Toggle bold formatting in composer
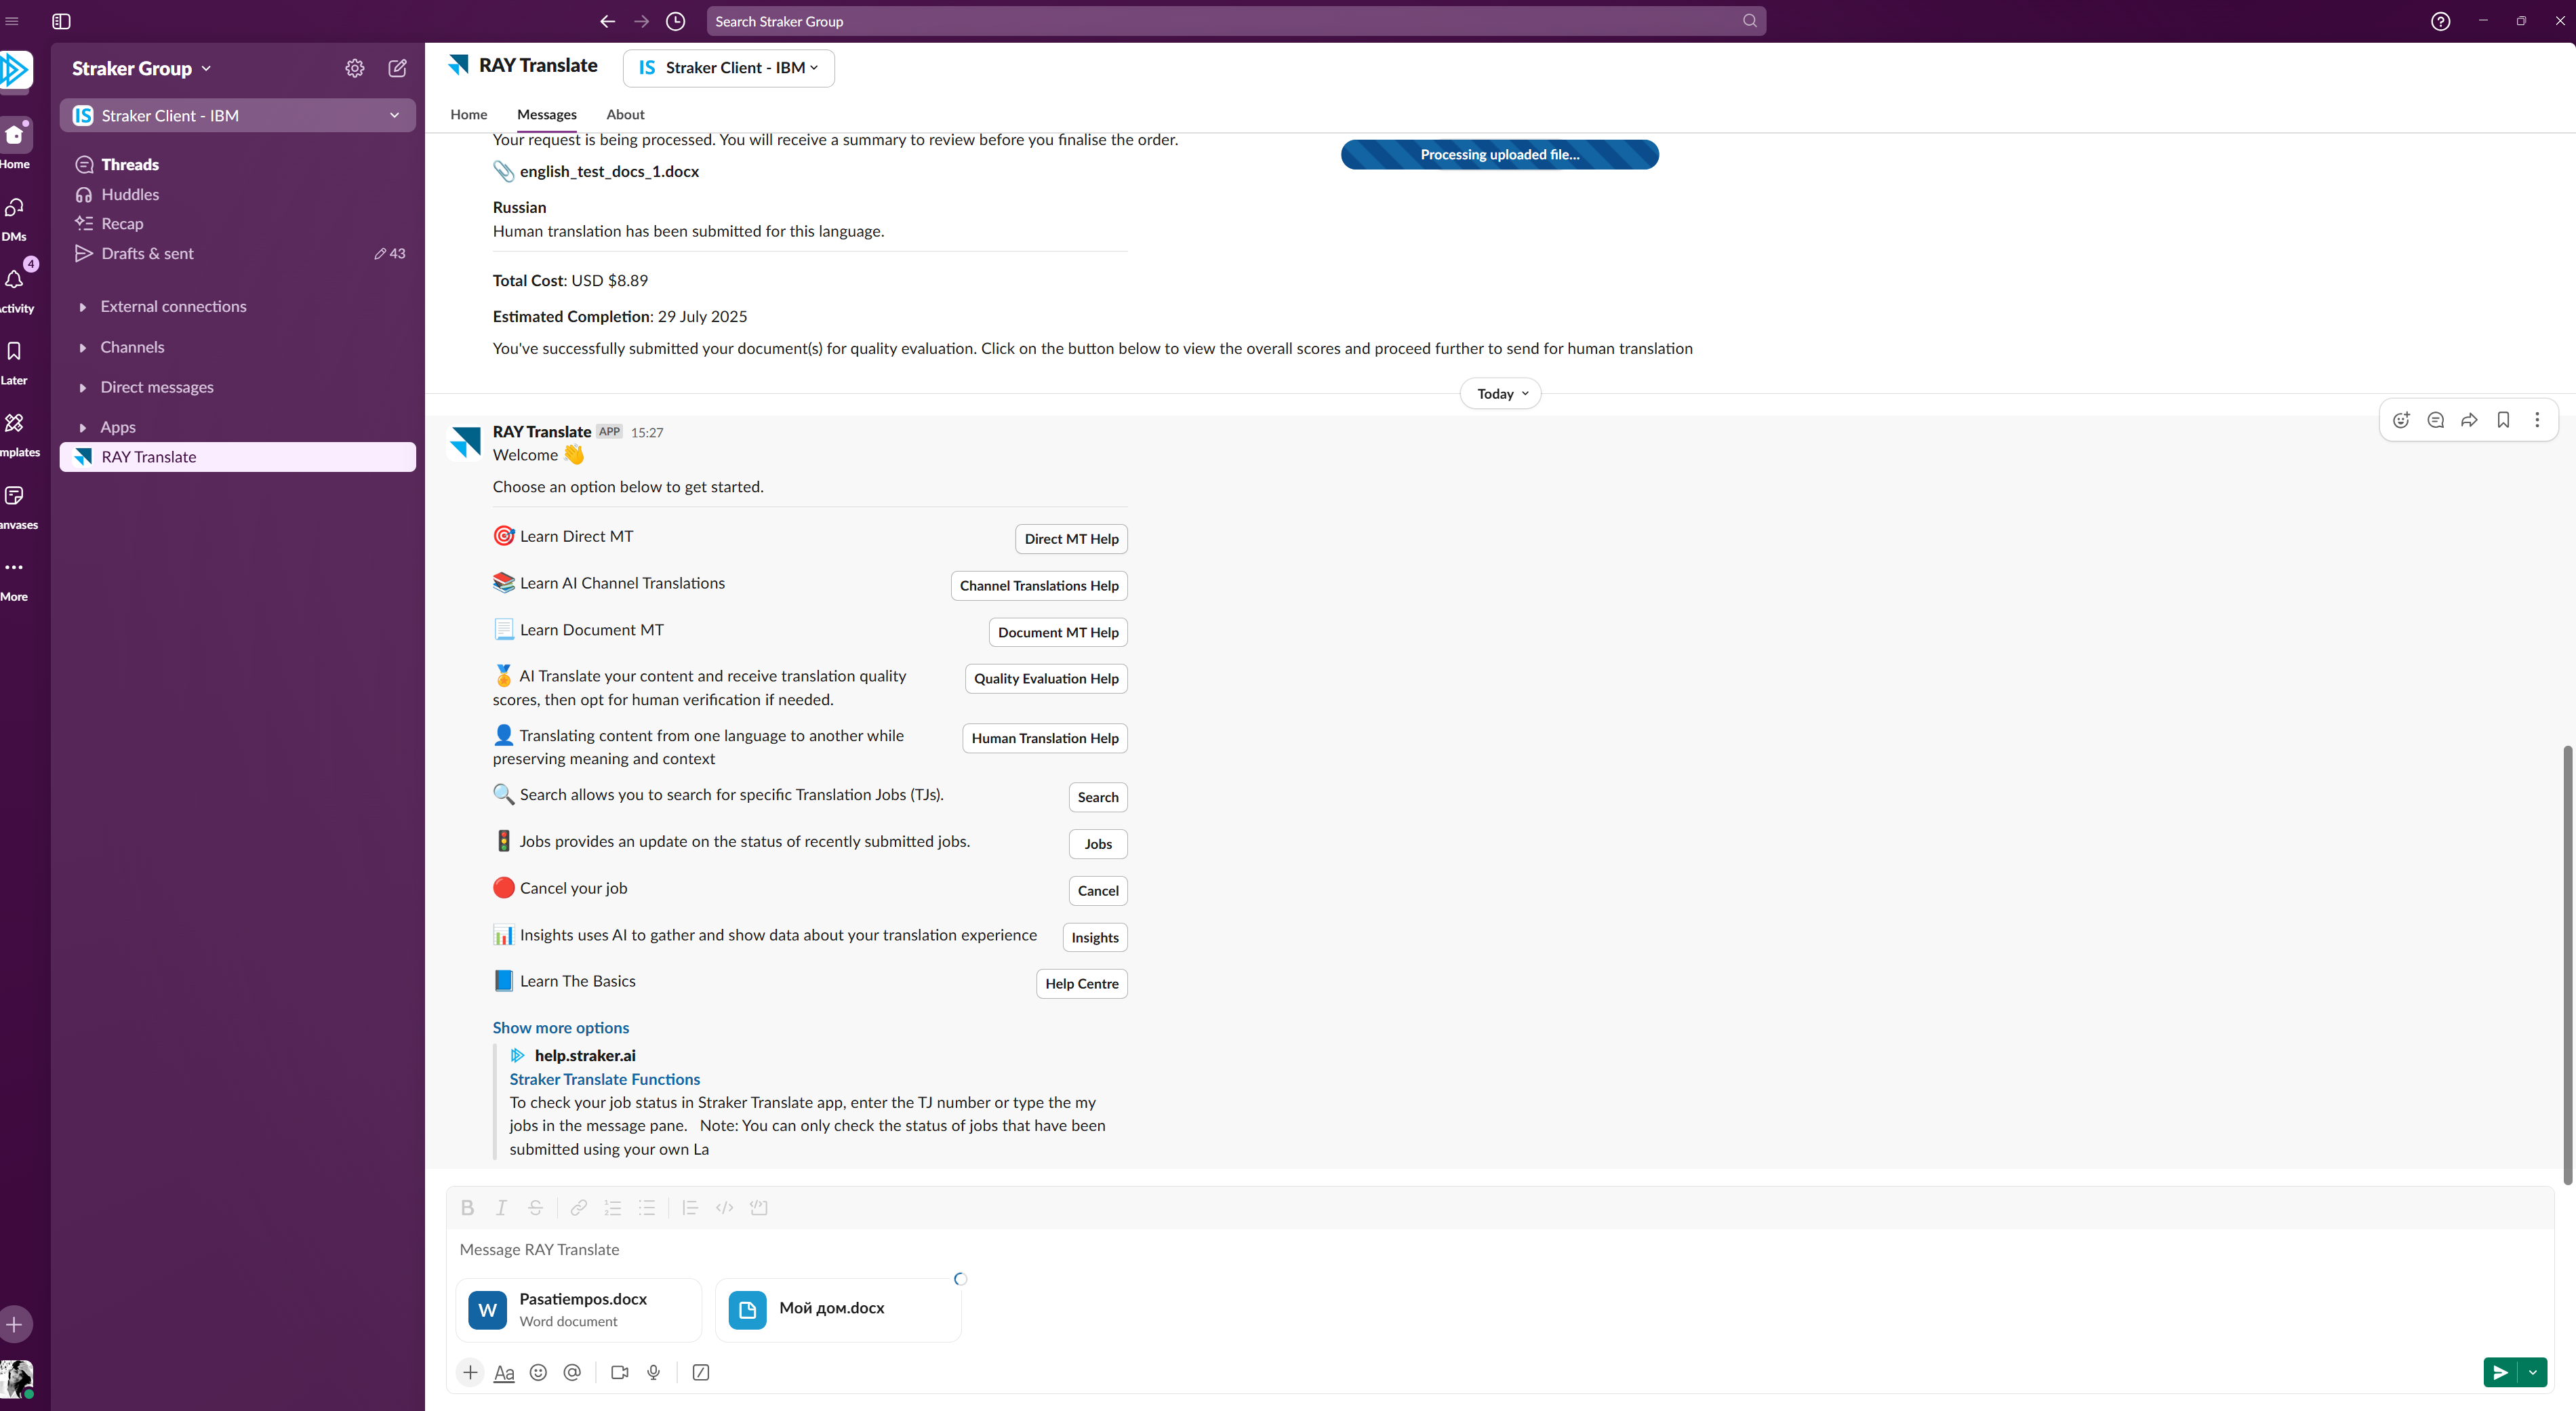This screenshot has height=1411, width=2576. (x=467, y=1207)
